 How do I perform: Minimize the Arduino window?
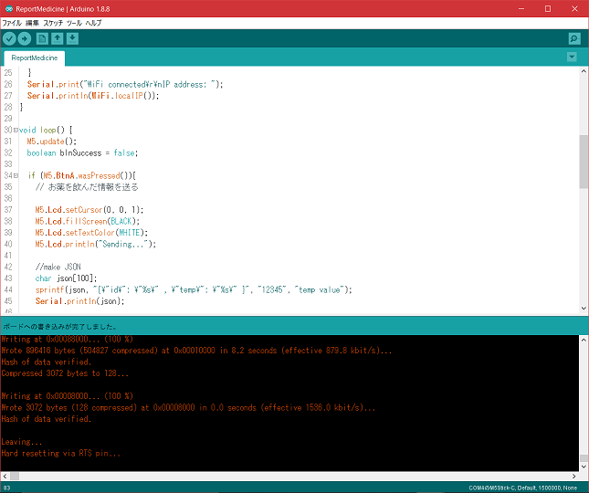[x=521, y=8]
